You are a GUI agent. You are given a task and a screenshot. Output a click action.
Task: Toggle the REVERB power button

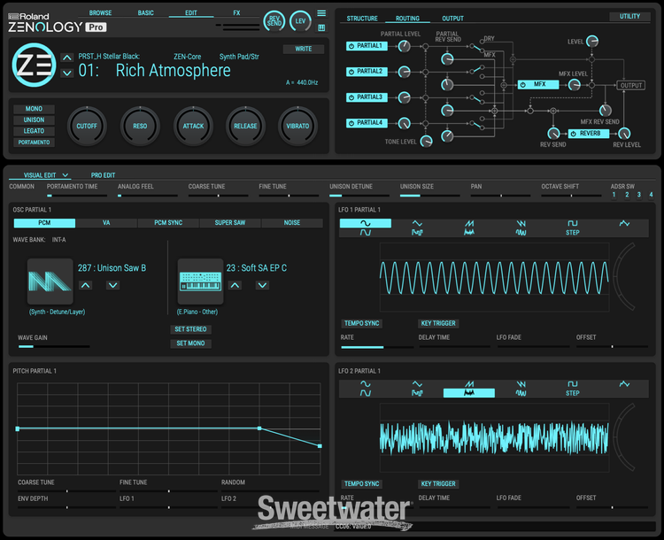pyautogui.click(x=574, y=134)
